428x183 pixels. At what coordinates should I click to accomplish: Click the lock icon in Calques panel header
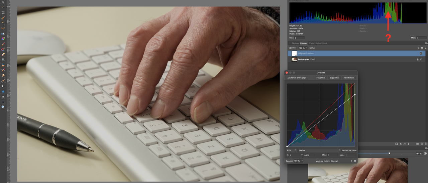pos(426,48)
